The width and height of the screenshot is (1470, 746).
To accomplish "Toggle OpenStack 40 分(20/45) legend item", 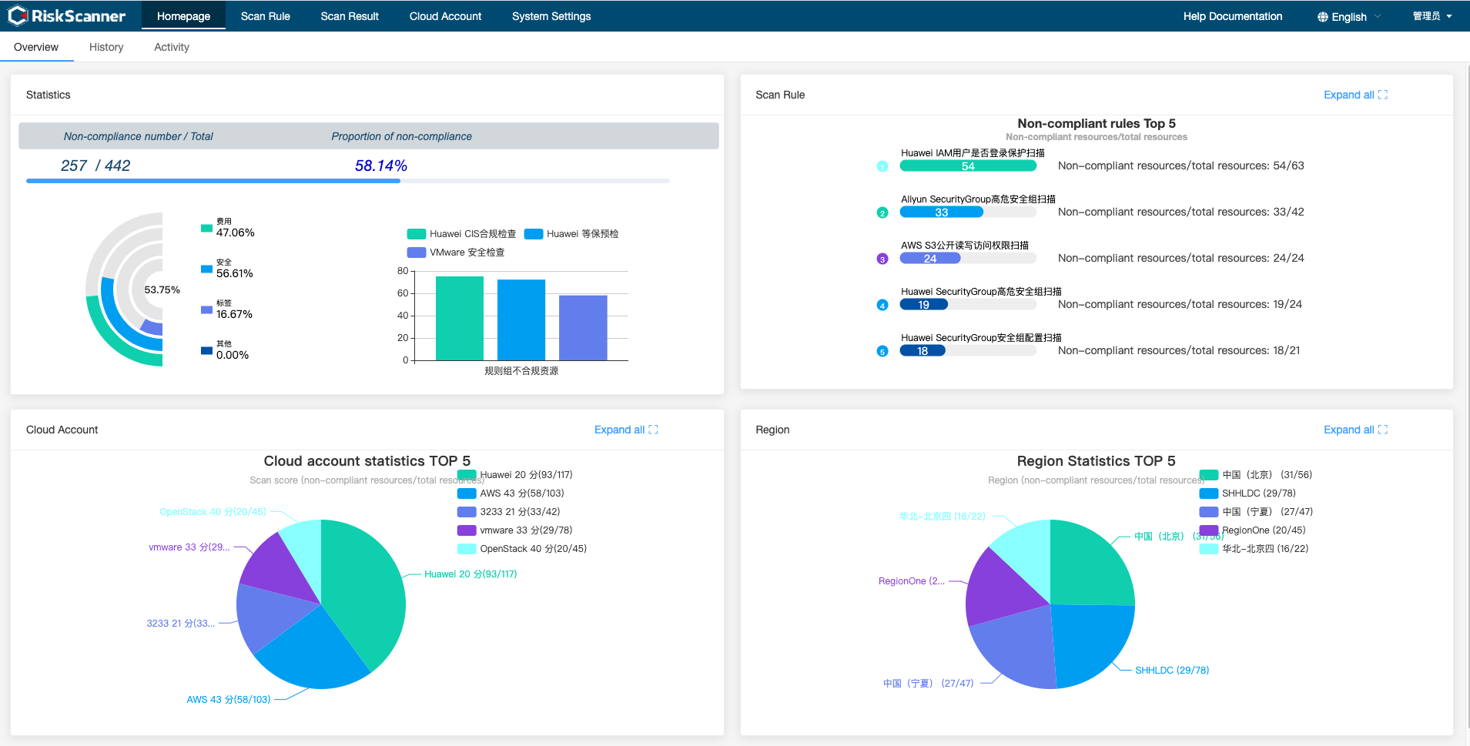I will click(522, 549).
